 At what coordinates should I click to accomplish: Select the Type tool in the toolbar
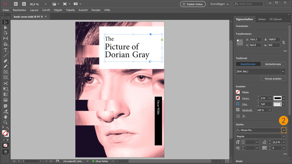[x=5, y=50]
